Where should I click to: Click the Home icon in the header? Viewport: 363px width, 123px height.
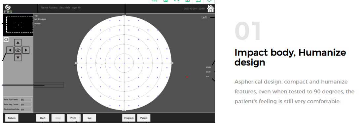tap(210, 9)
